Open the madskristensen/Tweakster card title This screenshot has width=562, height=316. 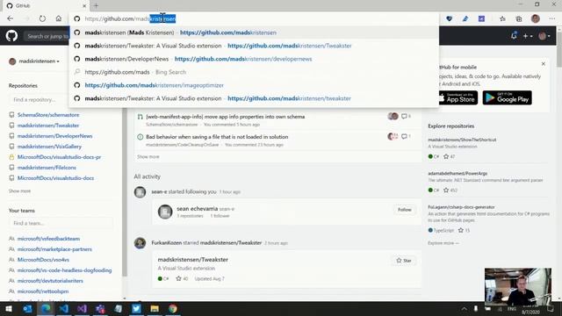click(193, 260)
